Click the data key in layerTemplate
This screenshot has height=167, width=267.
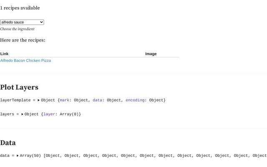click(x=97, y=100)
